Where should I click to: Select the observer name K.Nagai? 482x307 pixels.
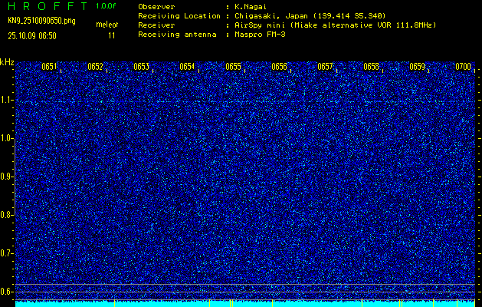(x=251, y=6)
